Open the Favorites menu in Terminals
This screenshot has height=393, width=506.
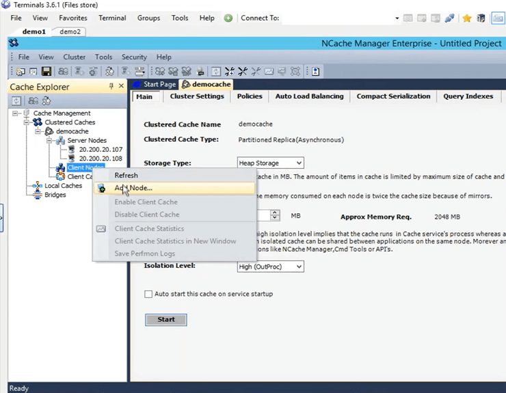pyautogui.click(x=73, y=18)
